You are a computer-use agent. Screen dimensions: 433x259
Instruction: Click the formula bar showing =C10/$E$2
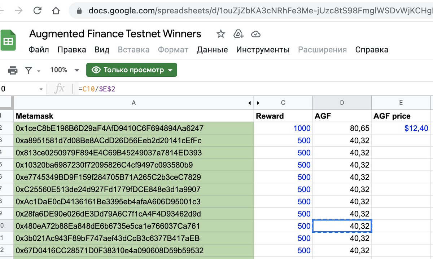pyautogui.click(x=97, y=89)
